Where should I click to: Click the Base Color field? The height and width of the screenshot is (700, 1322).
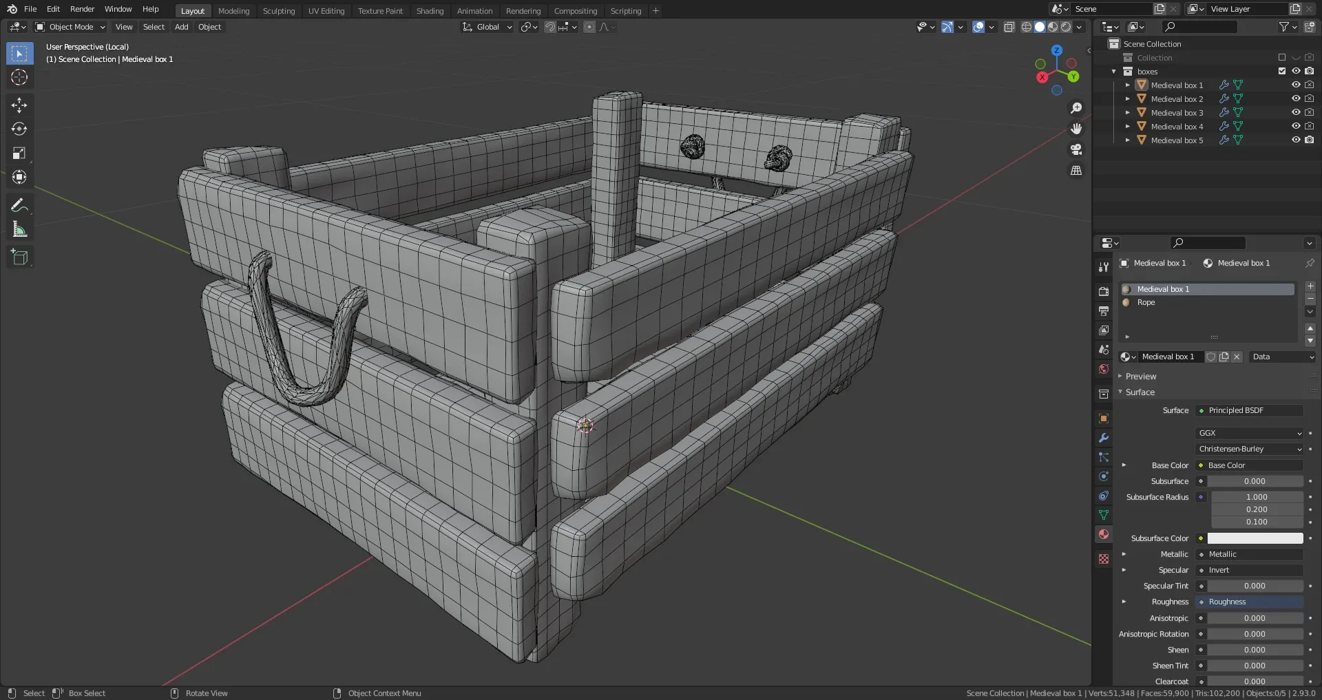pos(1250,465)
